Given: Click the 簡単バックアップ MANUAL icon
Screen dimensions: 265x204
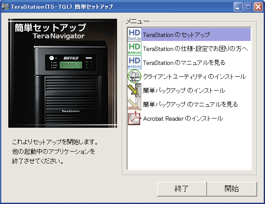Looking at the screenshot, I should (x=134, y=104).
